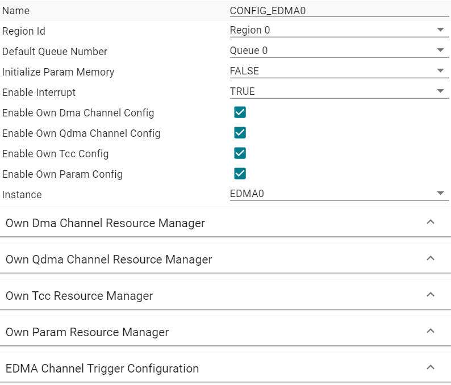This screenshot has width=451, height=385.
Task: Open the Initialize Param Memory dropdown
Action: (335, 71)
